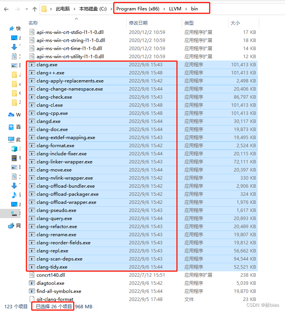Select clang-linker-wrapper.exe icon
The image size is (285, 311).
32,162
